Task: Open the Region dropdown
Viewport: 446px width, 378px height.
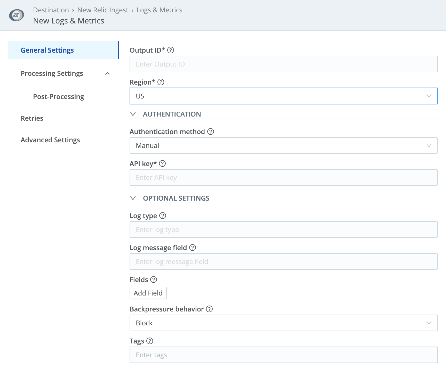Action: click(283, 96)
